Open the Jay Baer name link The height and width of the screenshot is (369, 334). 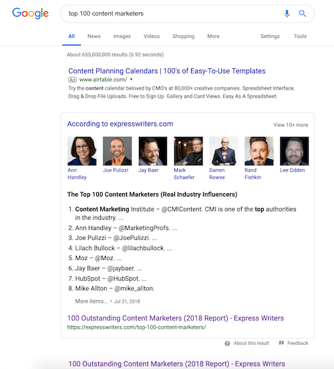(148, 170)
